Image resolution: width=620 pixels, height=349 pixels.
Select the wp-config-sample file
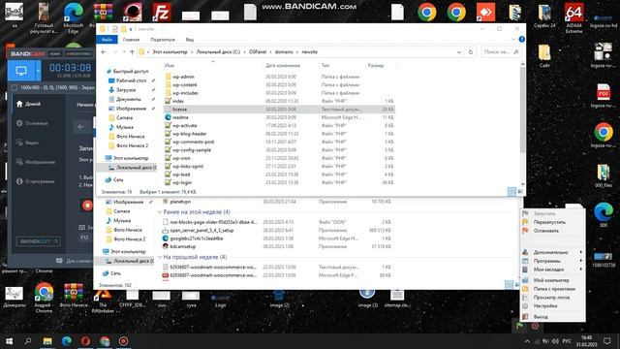[192, 150]
